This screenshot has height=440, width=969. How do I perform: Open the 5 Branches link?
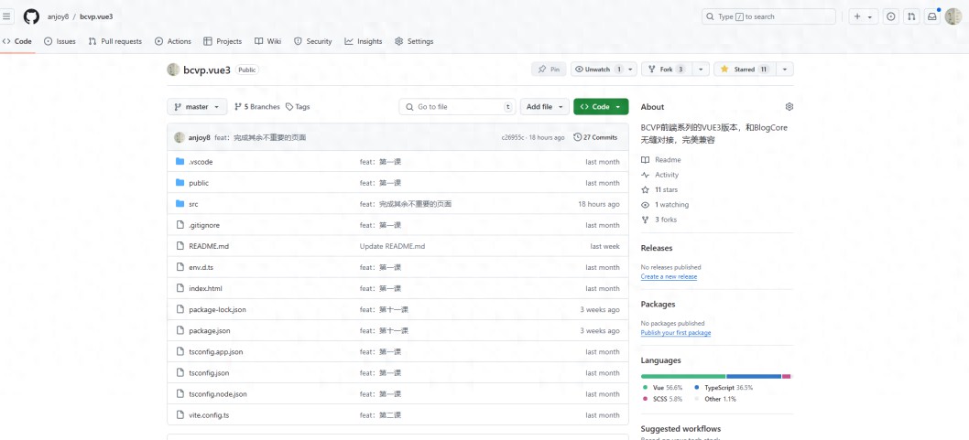[257, 107]
